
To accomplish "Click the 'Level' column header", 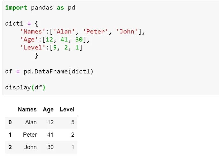I will pos(67,110).
